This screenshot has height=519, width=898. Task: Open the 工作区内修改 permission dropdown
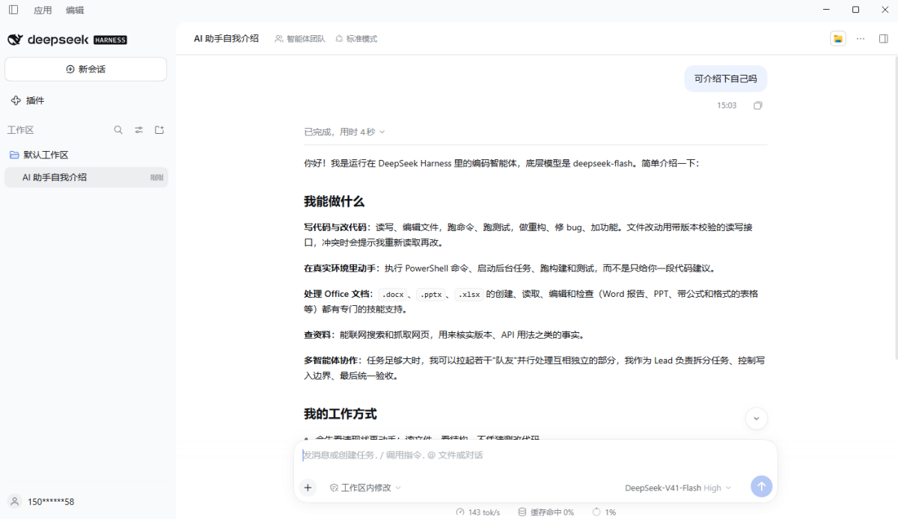point(365,488)
